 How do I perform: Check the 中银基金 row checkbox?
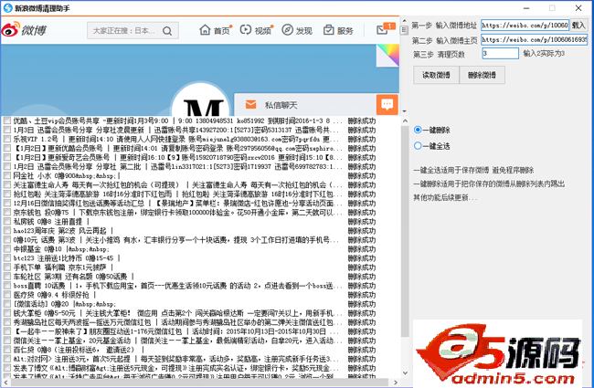[x=6, y=249]
